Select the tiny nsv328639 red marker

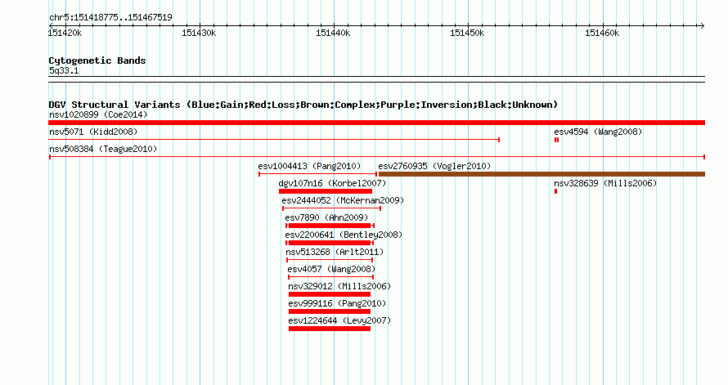555,191
